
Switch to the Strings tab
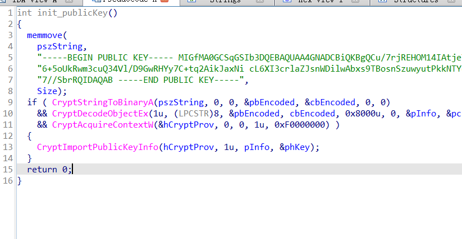pos(226,2)
